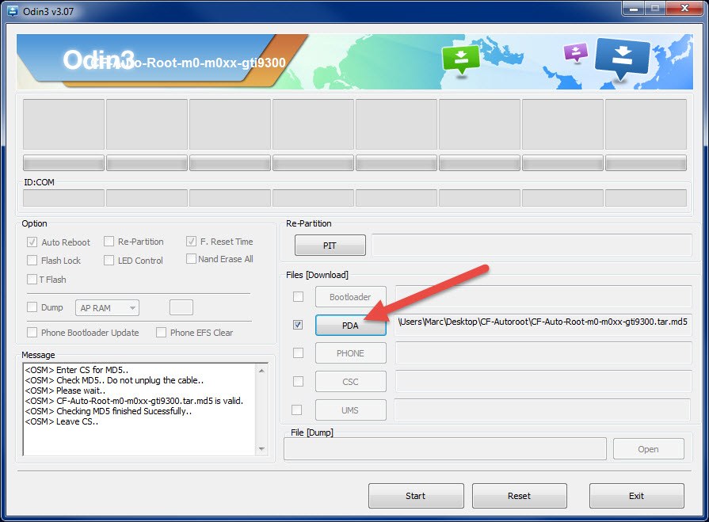Screen dimensions: 709x522
Task: Click the UMS file path field
Action: click(542, 410)
